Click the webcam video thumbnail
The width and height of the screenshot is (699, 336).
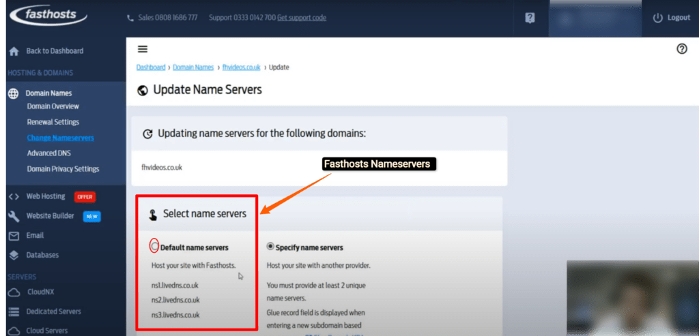633,298
